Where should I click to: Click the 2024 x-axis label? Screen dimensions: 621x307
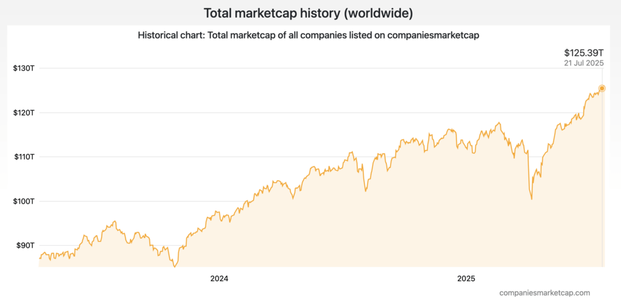click(219, 279)
